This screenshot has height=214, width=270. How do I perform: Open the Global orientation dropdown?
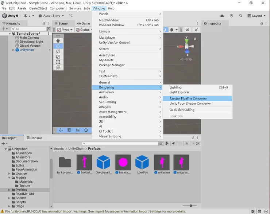tap(84, 30)
